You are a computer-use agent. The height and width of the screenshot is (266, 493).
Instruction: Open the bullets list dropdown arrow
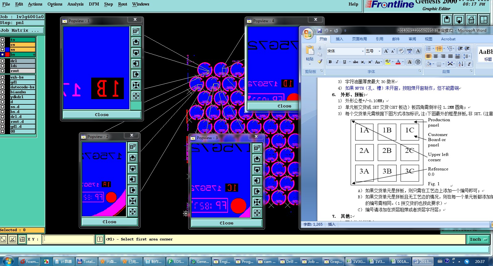pos(433,49)
